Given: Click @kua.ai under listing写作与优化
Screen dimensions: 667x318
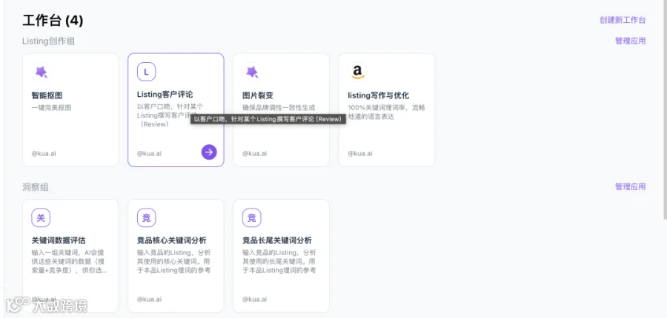Looking at the screenshot, I should click(360, 153).
